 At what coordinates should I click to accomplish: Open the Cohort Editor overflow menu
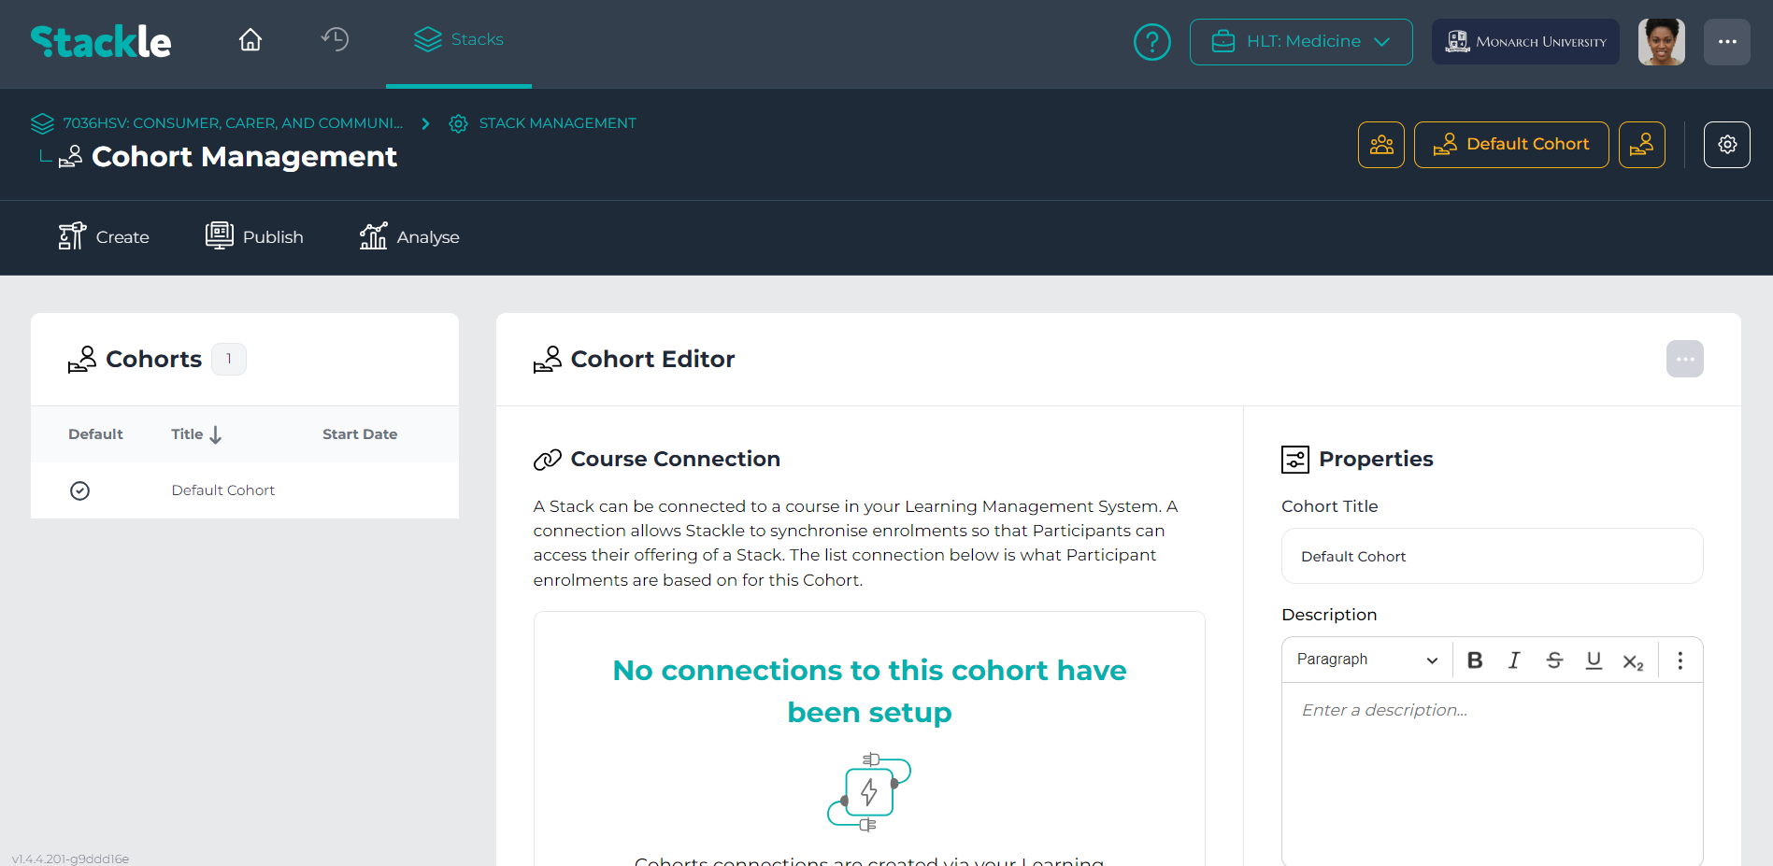(1684, 359)
